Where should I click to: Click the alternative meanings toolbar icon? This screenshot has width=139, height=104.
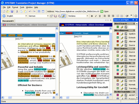(x=59, y=16)
